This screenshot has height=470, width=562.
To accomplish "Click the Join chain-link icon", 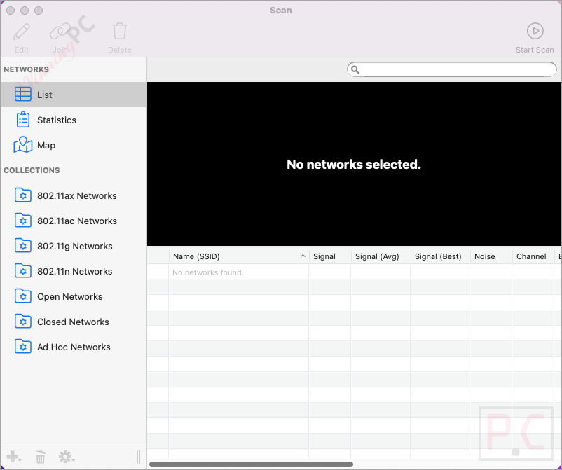I will click(60, 32).
